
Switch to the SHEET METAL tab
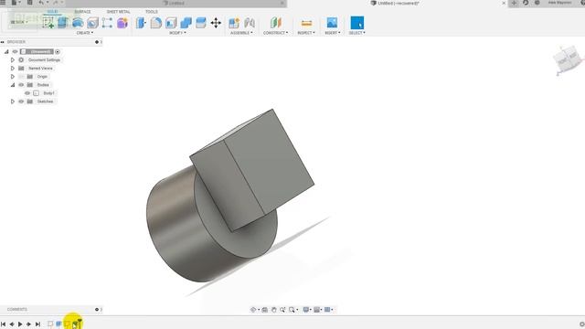[x=118, y=12]
